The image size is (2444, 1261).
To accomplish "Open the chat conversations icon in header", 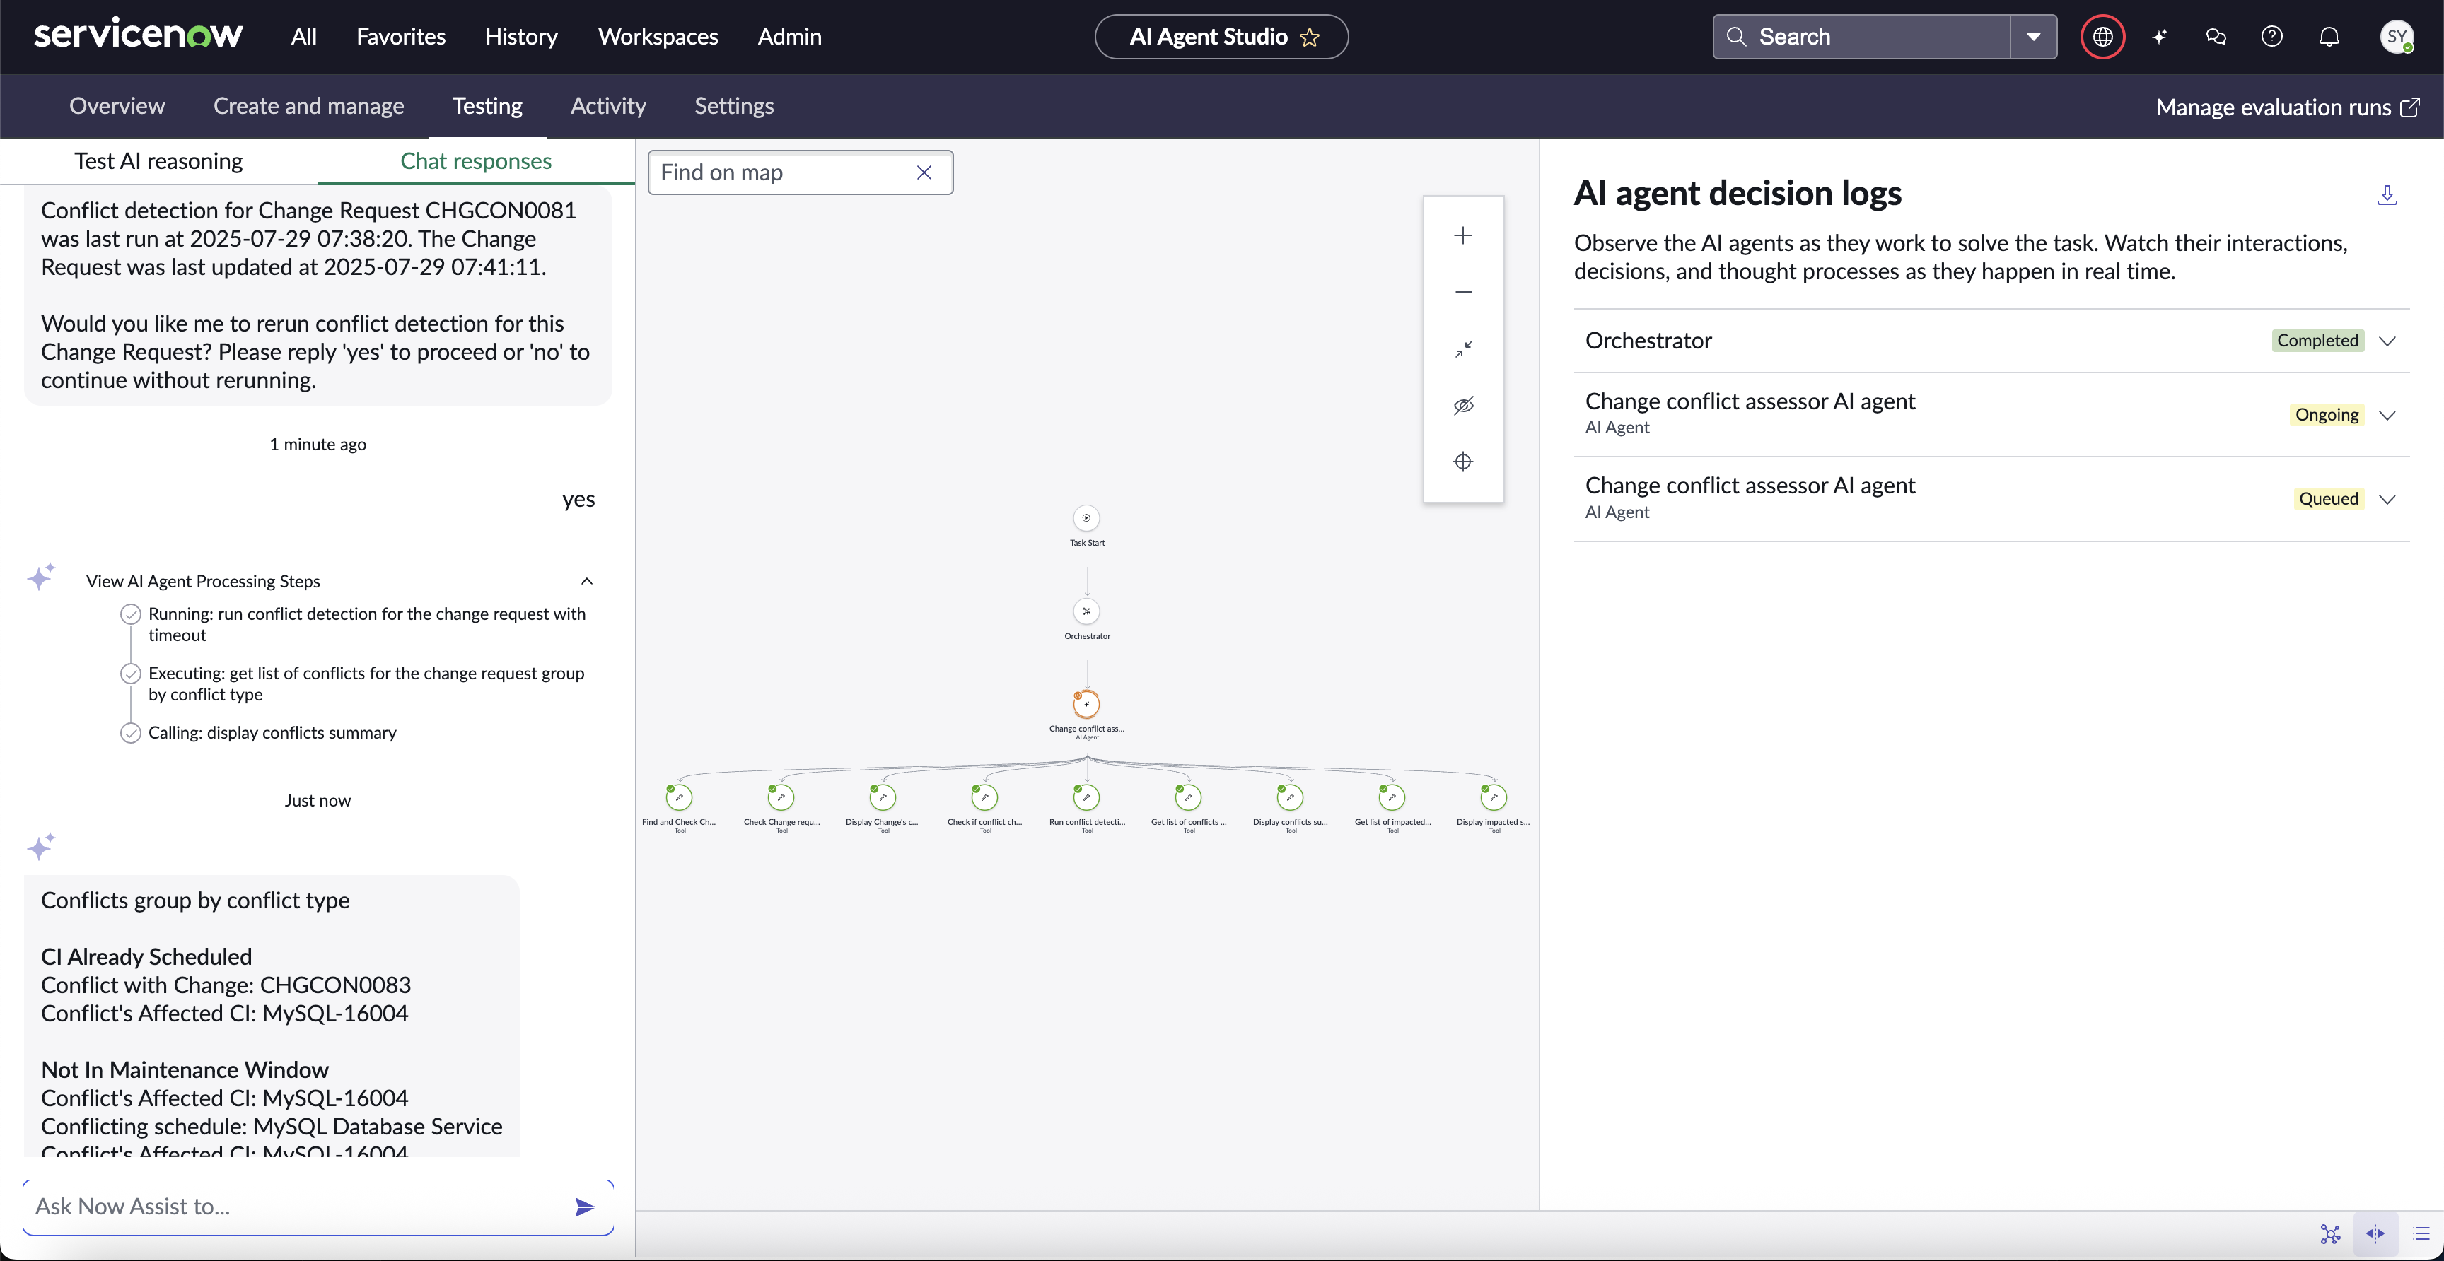I will (2216, 36).
